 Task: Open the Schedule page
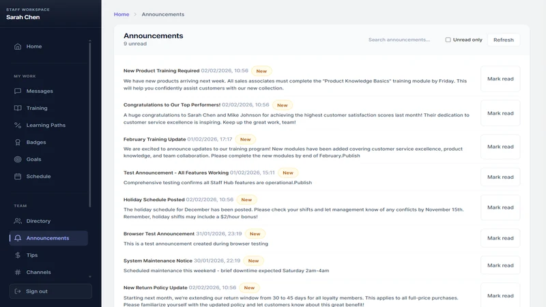tap(48, 176)
